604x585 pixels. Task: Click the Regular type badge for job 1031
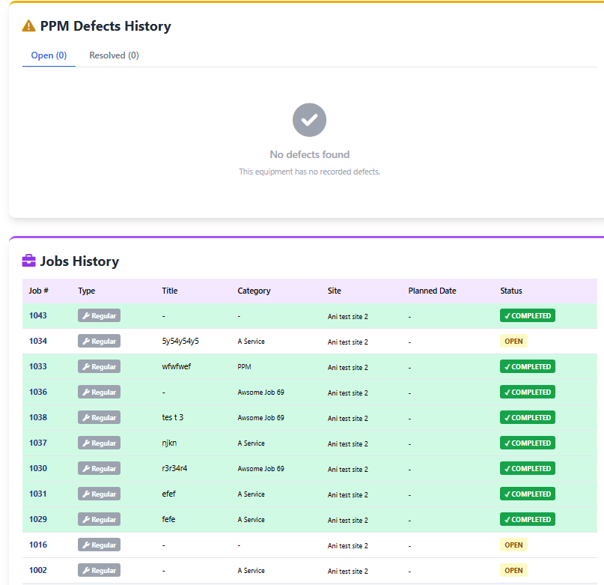(x=99, y=494)
